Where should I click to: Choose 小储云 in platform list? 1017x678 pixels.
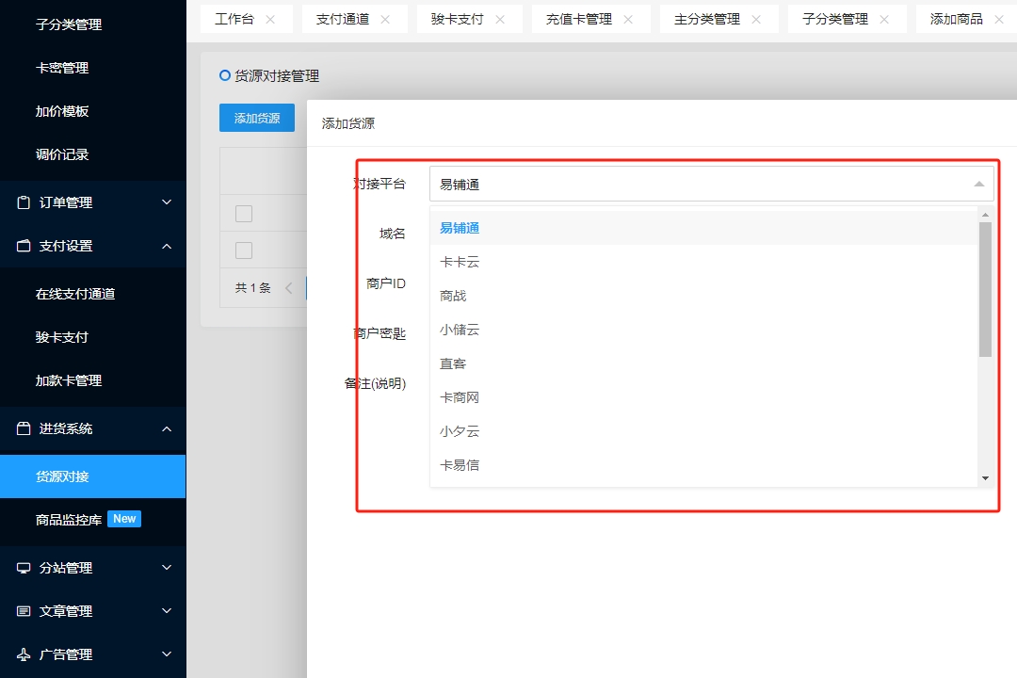(703, 330)
